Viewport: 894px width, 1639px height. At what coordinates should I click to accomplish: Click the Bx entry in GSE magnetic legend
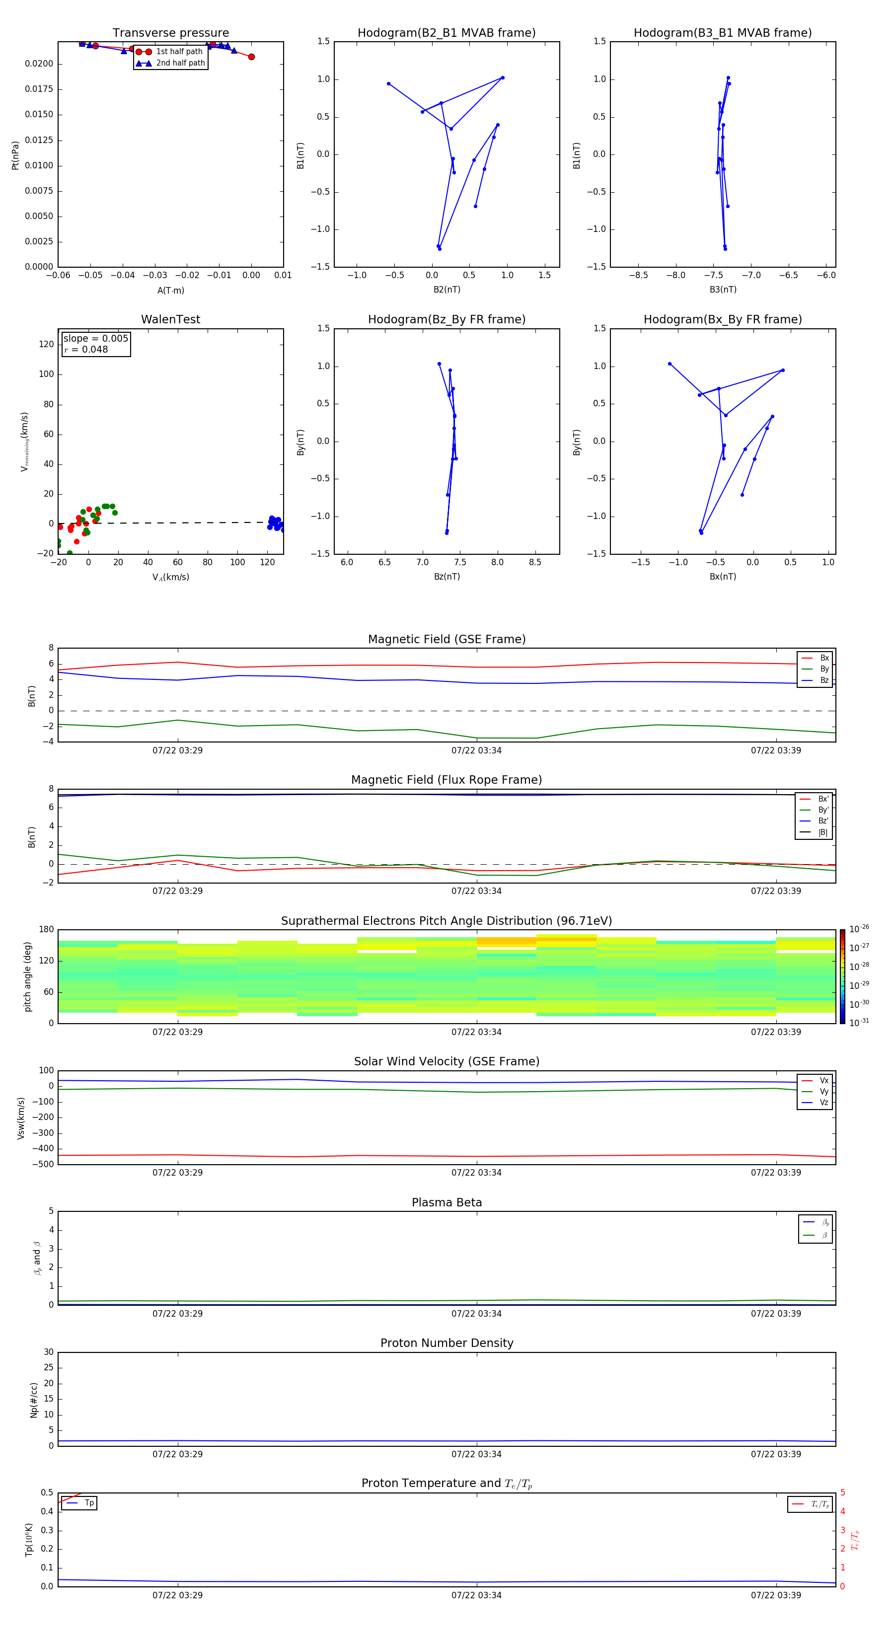(x=815, y=658)
